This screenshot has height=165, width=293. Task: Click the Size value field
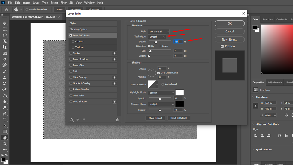click(x=178, y=51)
